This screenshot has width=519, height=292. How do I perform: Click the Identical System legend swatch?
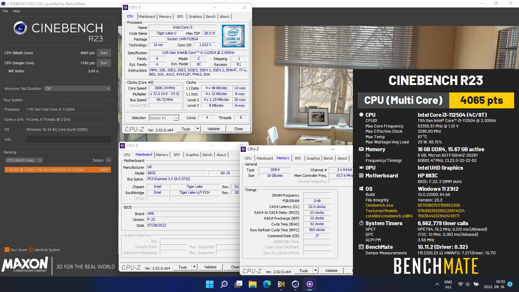31,250
